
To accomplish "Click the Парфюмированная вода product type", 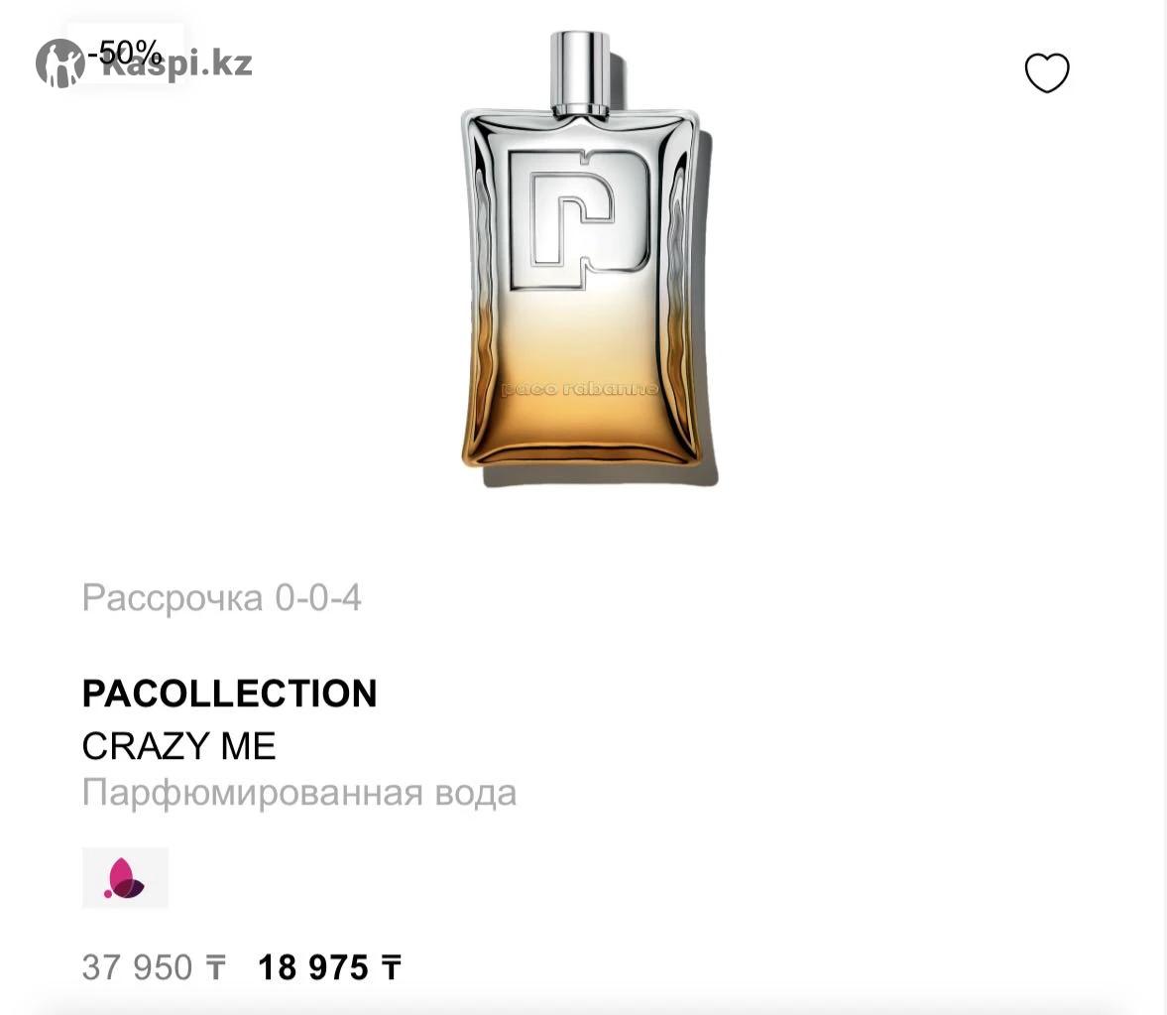I will 299,793.
